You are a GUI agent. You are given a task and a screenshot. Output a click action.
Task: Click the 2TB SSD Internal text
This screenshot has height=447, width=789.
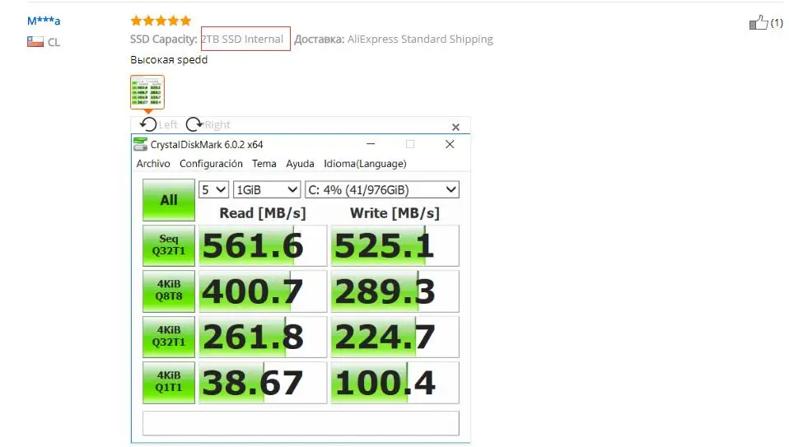click(x=242, y=40)
